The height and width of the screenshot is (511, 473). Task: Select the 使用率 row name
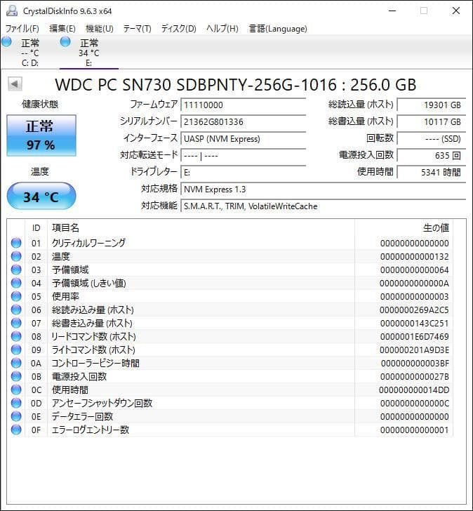(x=65, y=296)
